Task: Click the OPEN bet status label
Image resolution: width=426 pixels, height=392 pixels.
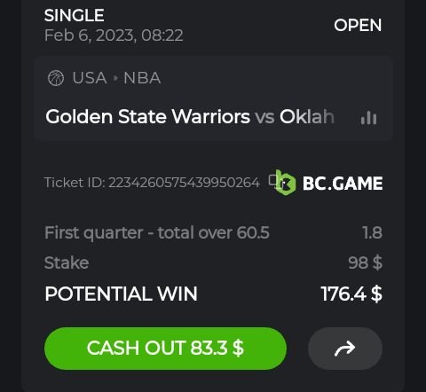Action: (358, 25)
